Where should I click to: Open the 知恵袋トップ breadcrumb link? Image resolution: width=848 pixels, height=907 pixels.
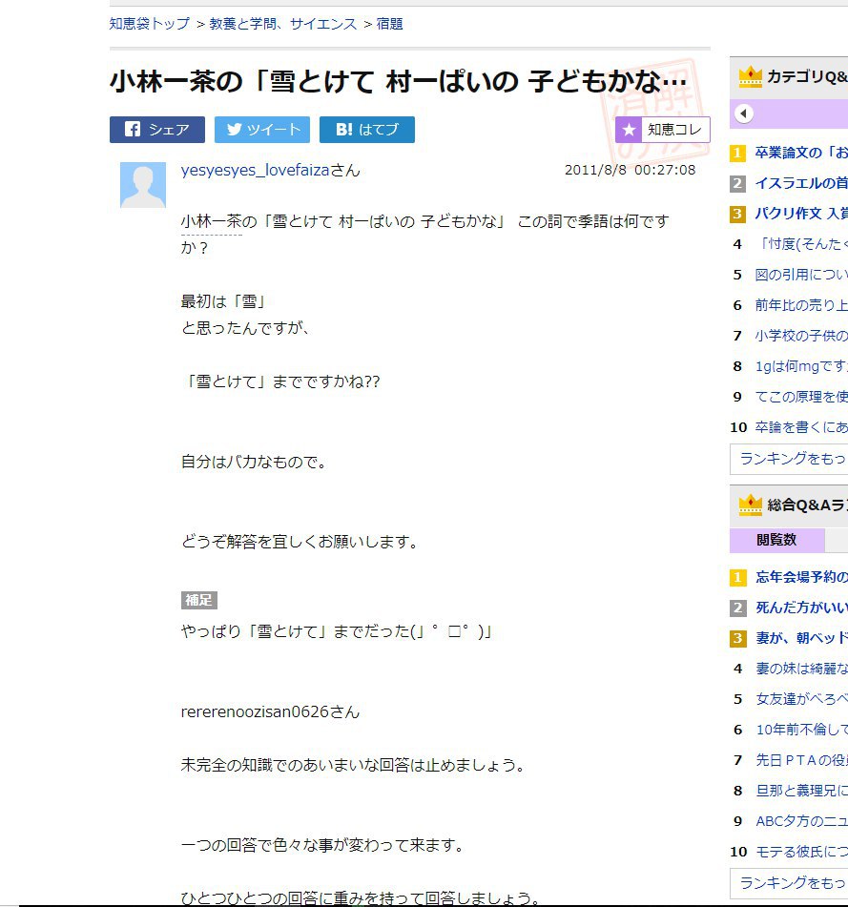click(149, 24)
